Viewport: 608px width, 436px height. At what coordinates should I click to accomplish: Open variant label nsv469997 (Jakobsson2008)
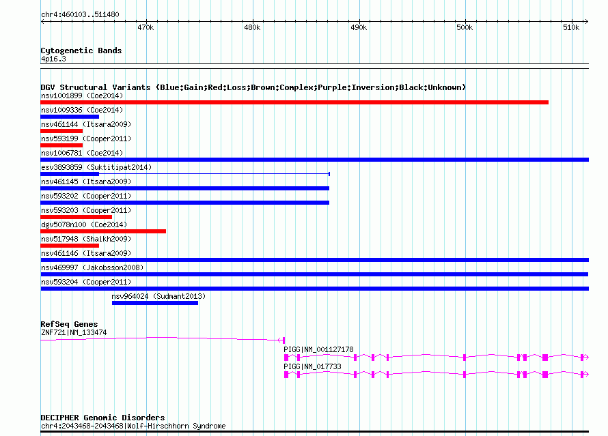point(92,267)
